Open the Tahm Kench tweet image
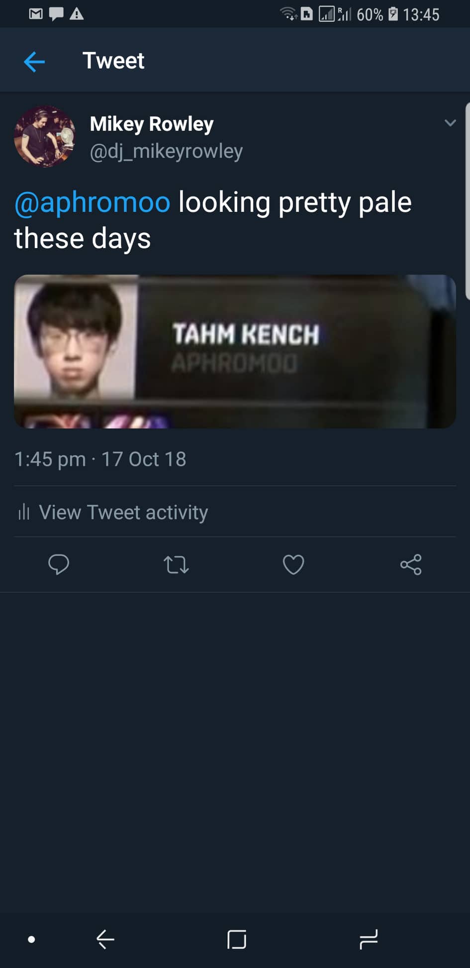 235,351
